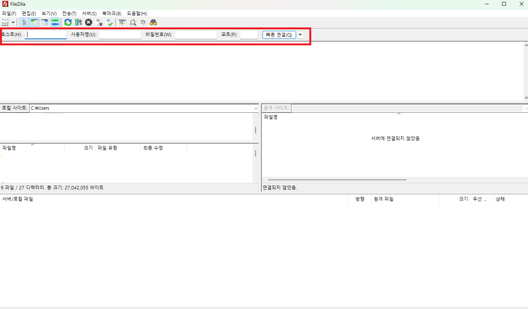Search for files with the binoculars icon
The height and width of the screenshot is (309, 528).
pyautogui.click(x=153, y=22)
